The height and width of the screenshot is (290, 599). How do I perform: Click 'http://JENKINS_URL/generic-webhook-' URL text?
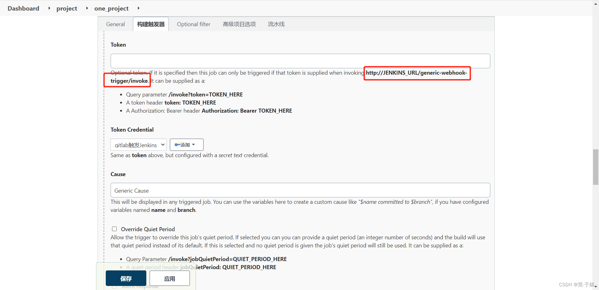[x=416, y=73]
